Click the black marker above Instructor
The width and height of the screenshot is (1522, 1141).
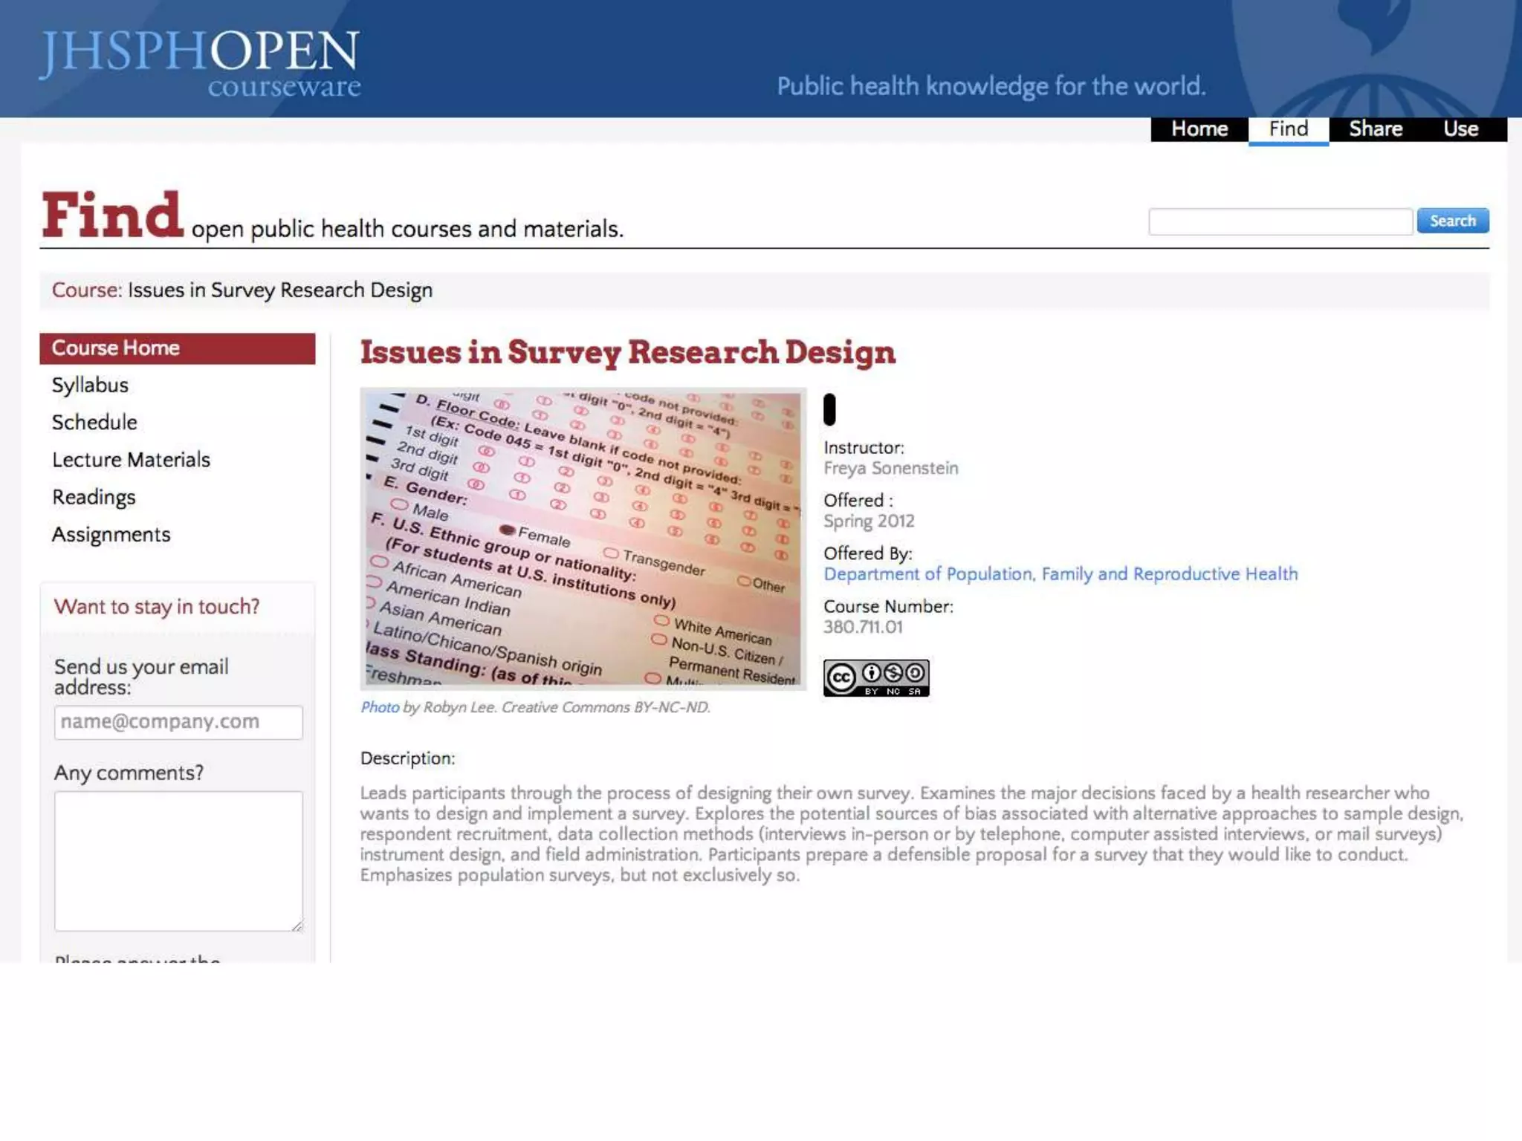829,409
